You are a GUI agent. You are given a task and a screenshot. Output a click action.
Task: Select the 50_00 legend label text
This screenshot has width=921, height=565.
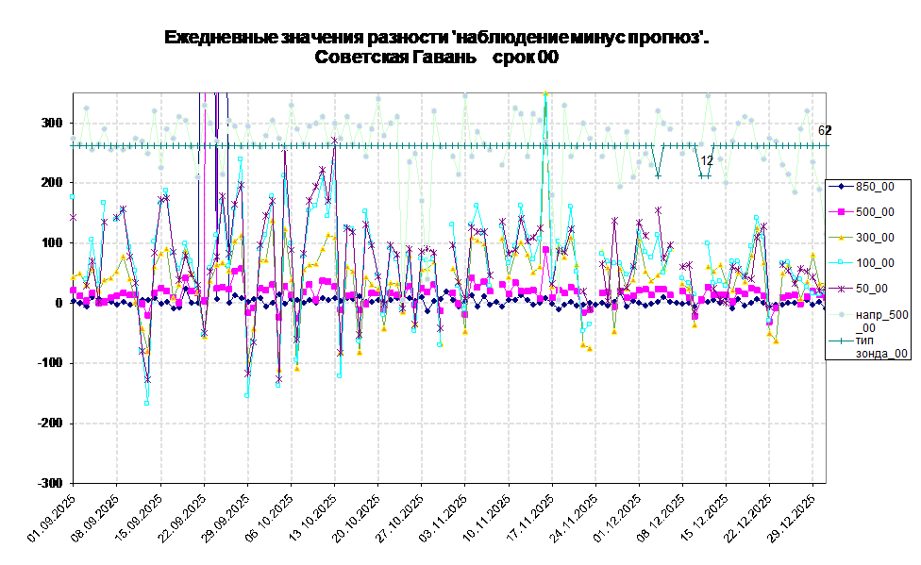871,289
